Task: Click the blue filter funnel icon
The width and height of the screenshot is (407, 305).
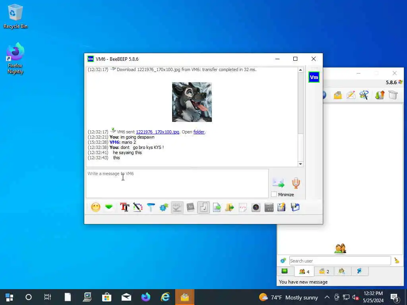Action: point(151,207)
